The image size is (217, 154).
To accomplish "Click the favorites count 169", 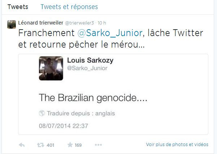I will pos(78,145).
